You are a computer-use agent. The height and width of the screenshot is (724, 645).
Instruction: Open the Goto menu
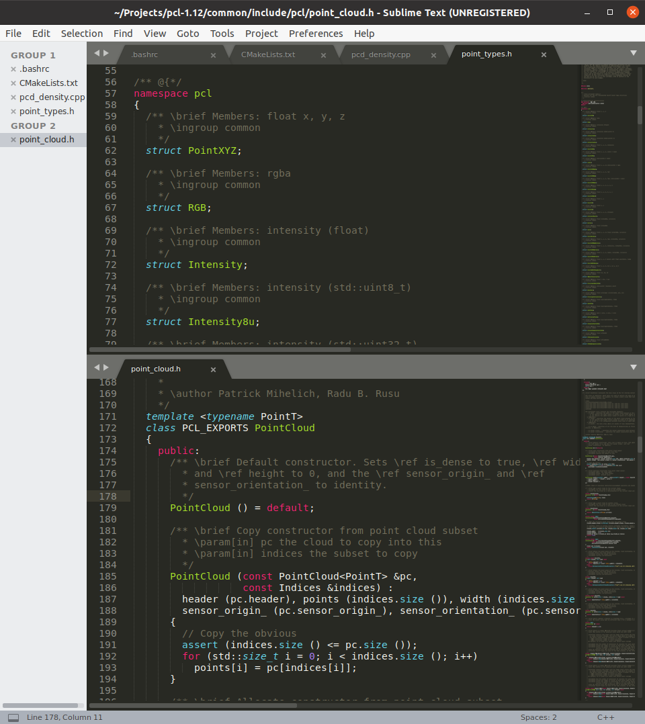(187, 34)
